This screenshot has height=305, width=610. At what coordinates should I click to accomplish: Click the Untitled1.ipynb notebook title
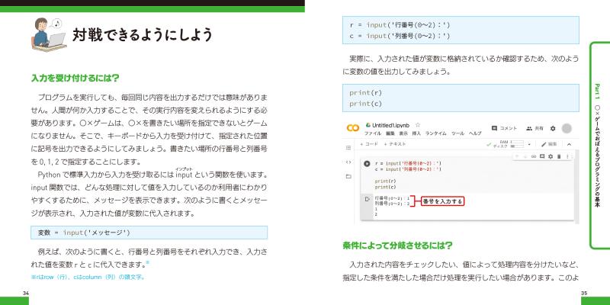(x=390, y=125)
